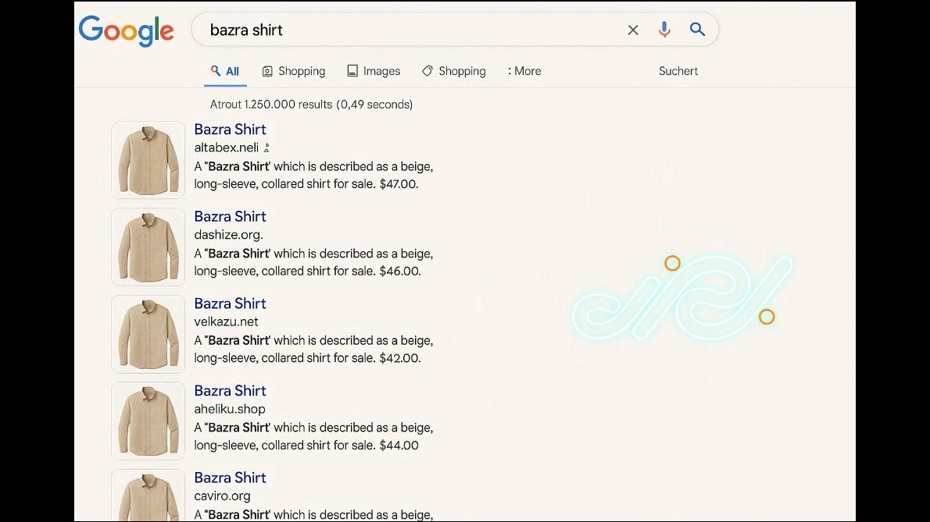
Task: Click the $44.00 price text
Action: (399, 445)
